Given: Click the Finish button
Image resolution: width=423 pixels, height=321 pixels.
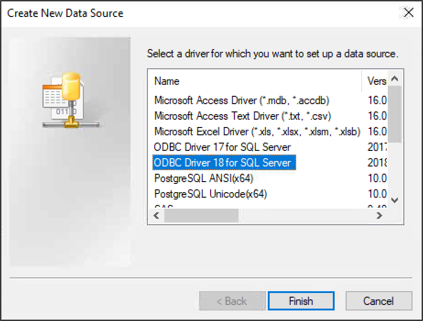Looking at the screenshot, I should coord(301,301).
